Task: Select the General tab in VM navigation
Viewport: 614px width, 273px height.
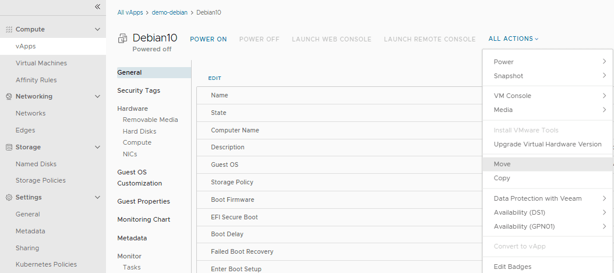Action: [x=154, y=72]
